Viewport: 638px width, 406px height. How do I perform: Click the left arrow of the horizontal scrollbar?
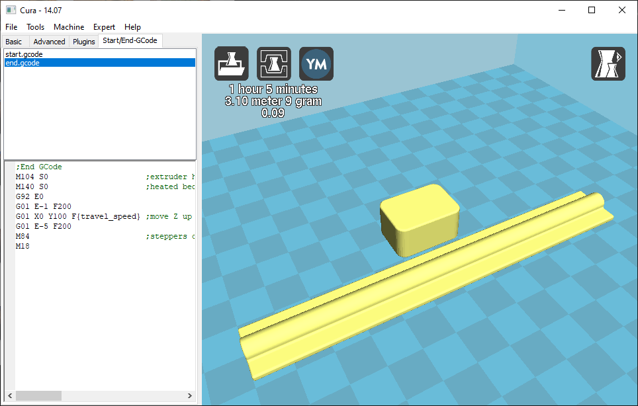[x=10, y=395]
